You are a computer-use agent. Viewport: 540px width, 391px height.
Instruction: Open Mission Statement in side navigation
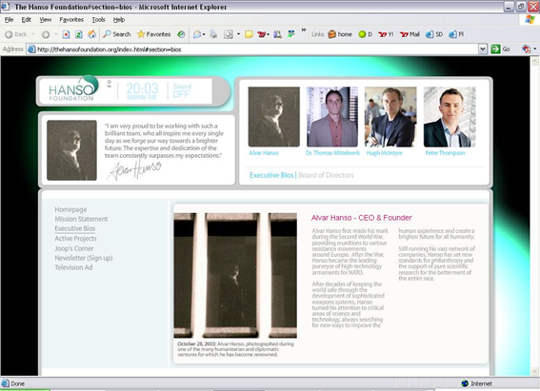pyautogui.click(x=81, y=219)
